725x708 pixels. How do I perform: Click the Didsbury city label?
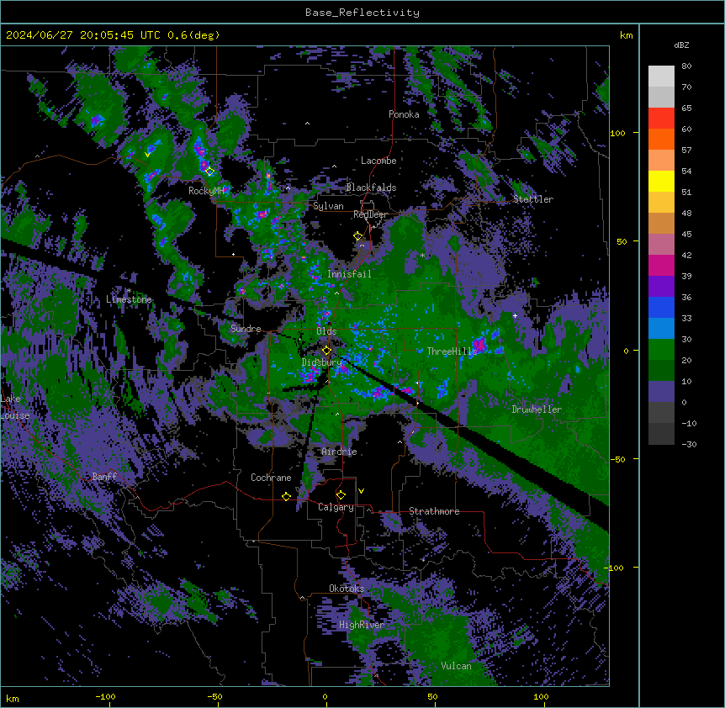(x=322, y=362)
